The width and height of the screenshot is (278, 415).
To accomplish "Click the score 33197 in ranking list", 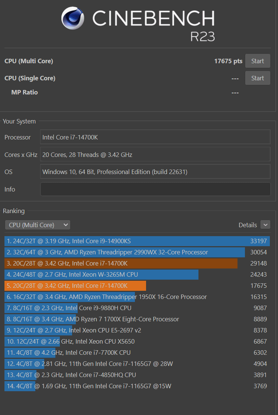I will click(258, 241).
